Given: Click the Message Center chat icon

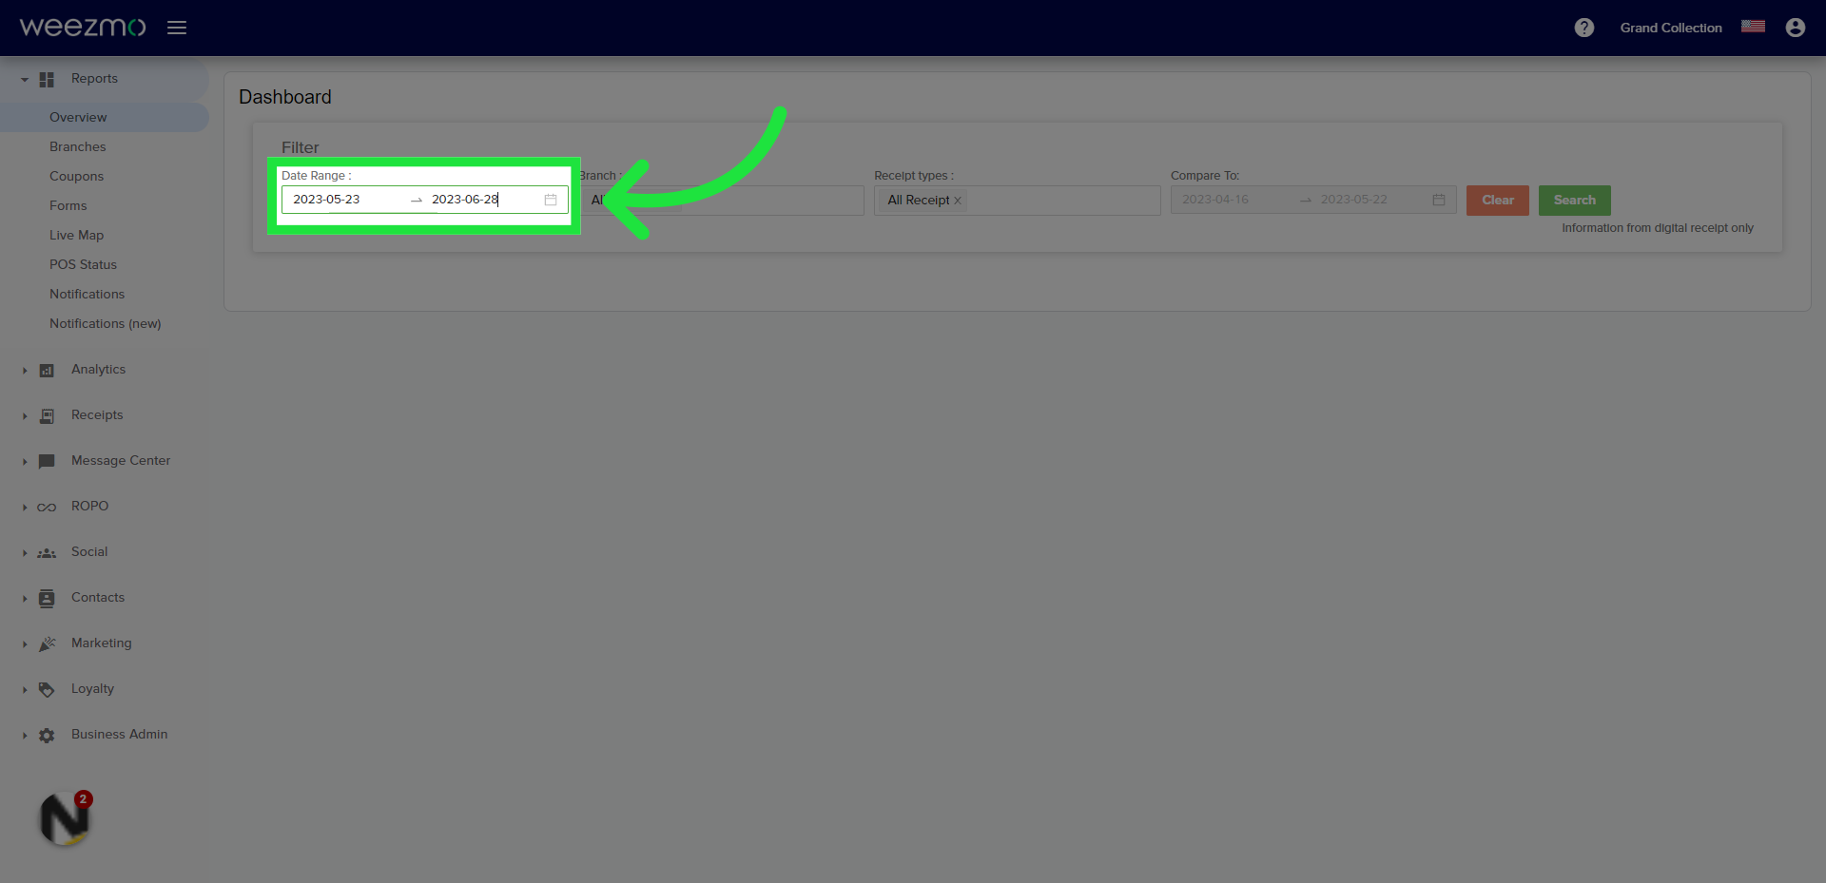Looking at the screenshot, I should [47, 462].
